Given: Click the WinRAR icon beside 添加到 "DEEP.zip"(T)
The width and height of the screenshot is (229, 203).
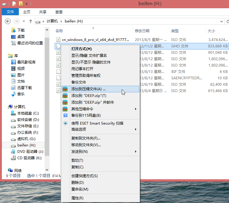Looking at the screenshot, I should click(x=65, y=96).
